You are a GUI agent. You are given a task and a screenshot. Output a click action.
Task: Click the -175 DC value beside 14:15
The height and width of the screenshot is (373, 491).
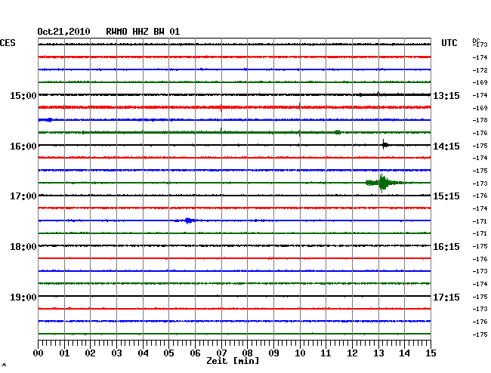click(x=480, y=146)
